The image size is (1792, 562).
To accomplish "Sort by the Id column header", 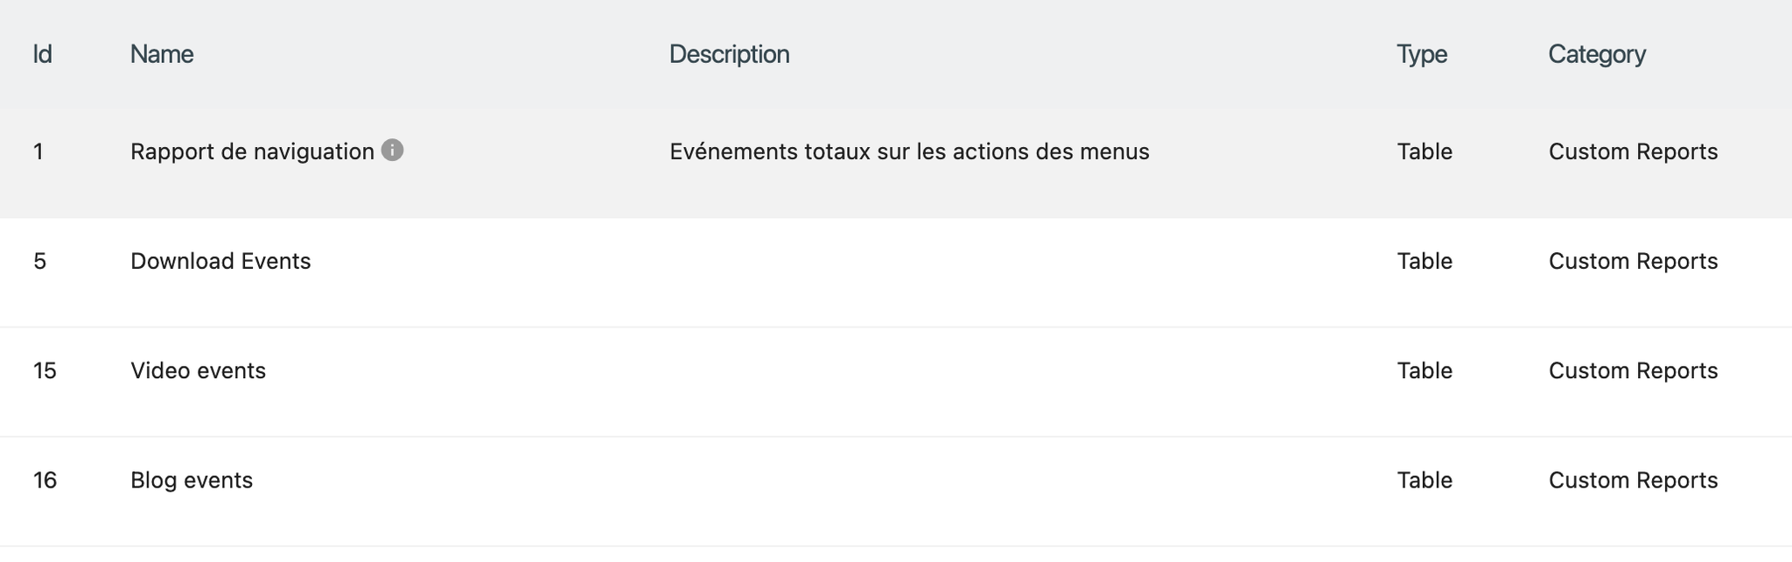I will pyautogui.click(x=43, y=54).
